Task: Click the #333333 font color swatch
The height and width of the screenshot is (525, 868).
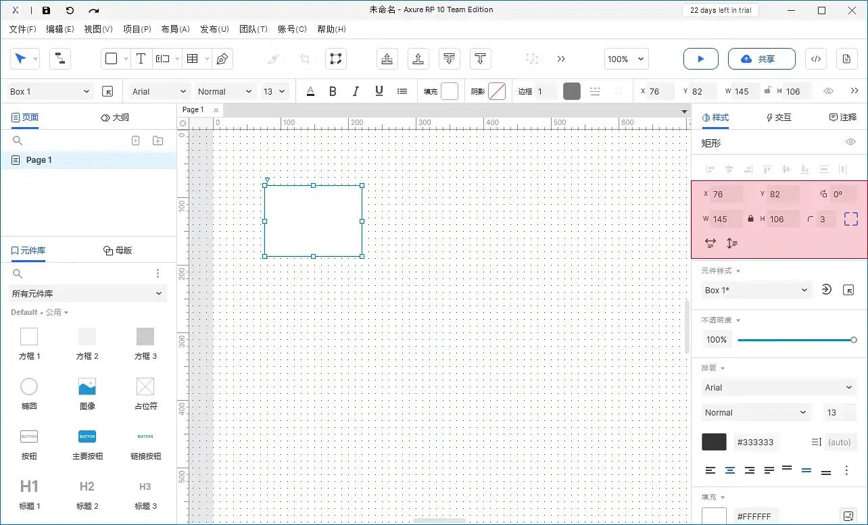Action: coord(714,442)
